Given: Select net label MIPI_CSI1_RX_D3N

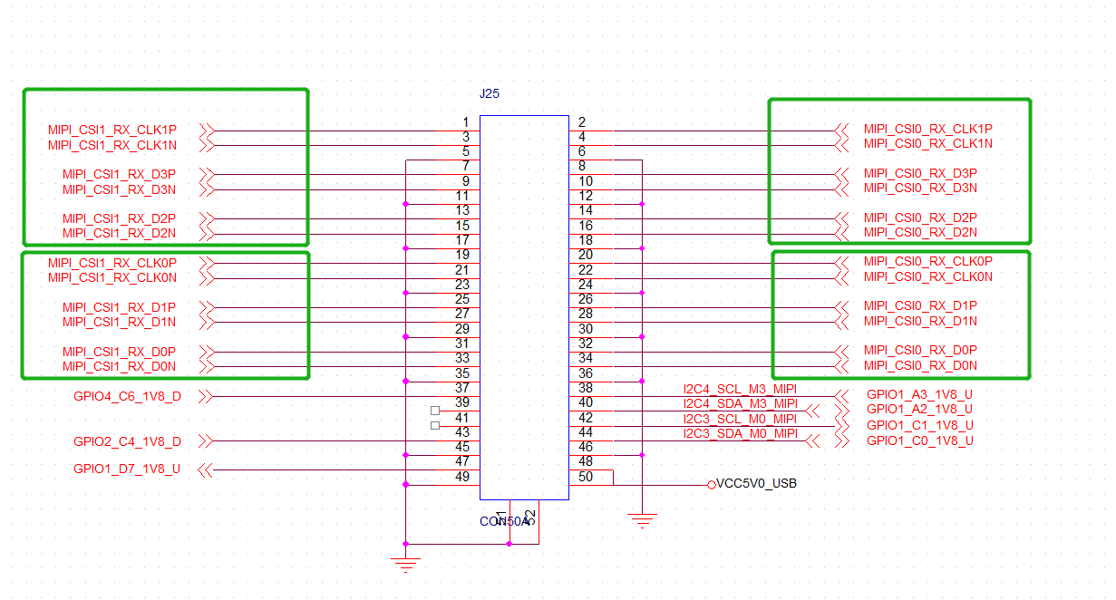Looking at the screenshot, I should [120, 189].
